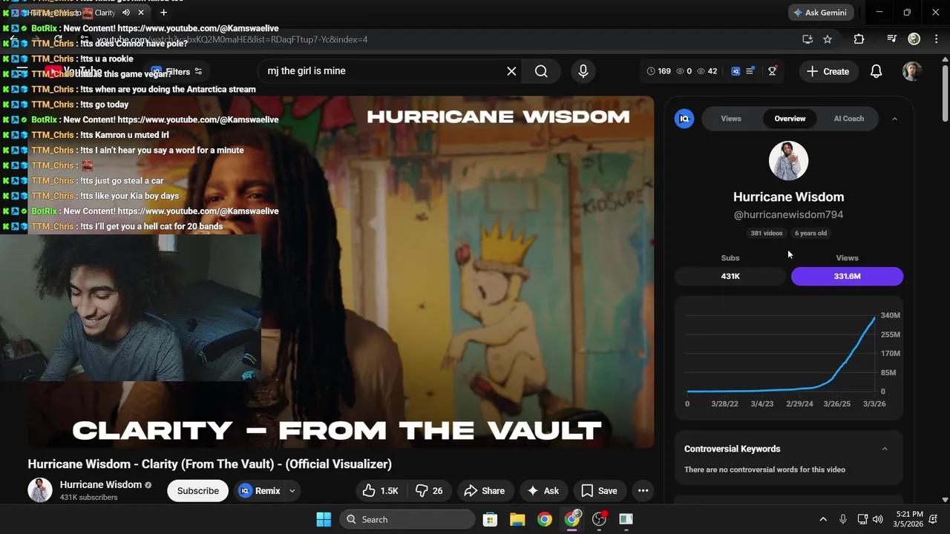Click the 381 videos label
The image size is (950, 534).
[x=766, y=233]
